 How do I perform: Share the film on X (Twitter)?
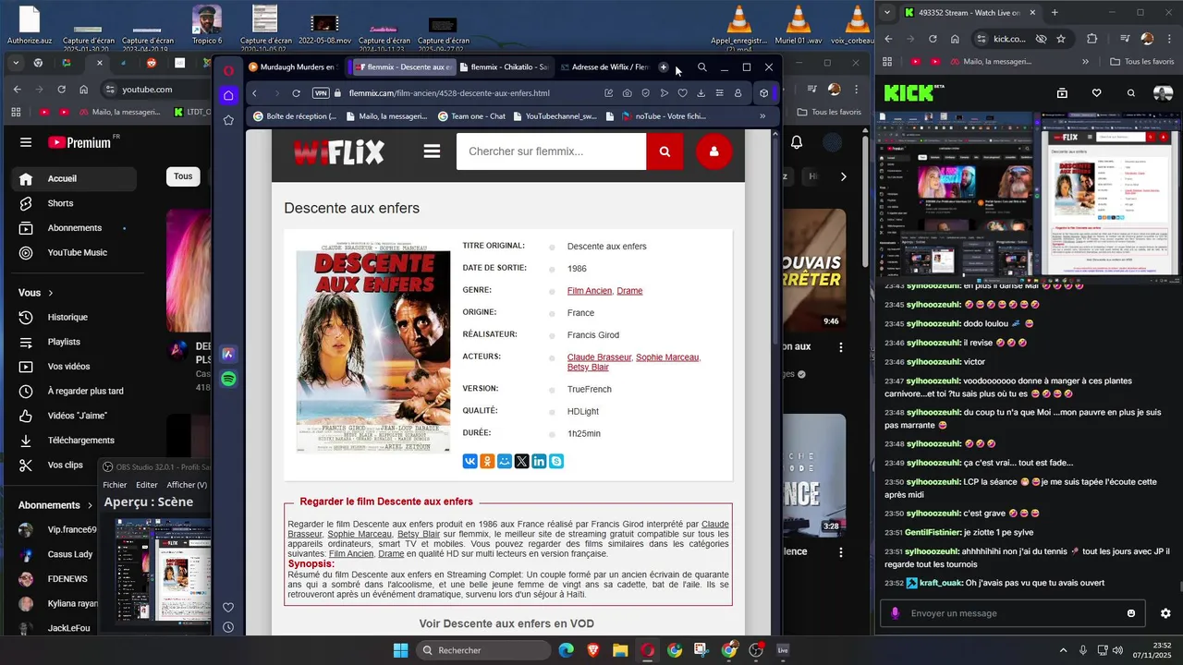tap(521, 461)
